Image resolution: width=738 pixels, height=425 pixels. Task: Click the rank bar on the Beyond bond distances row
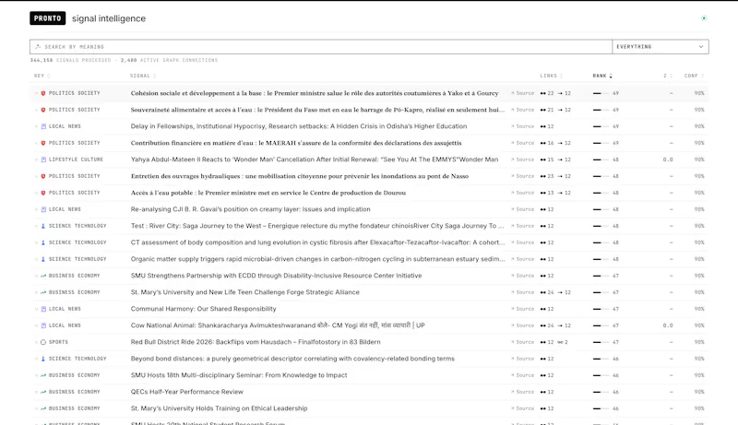point(601,359)
